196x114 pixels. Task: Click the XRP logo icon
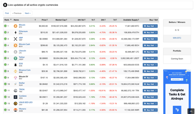click(x=15, y=39)
